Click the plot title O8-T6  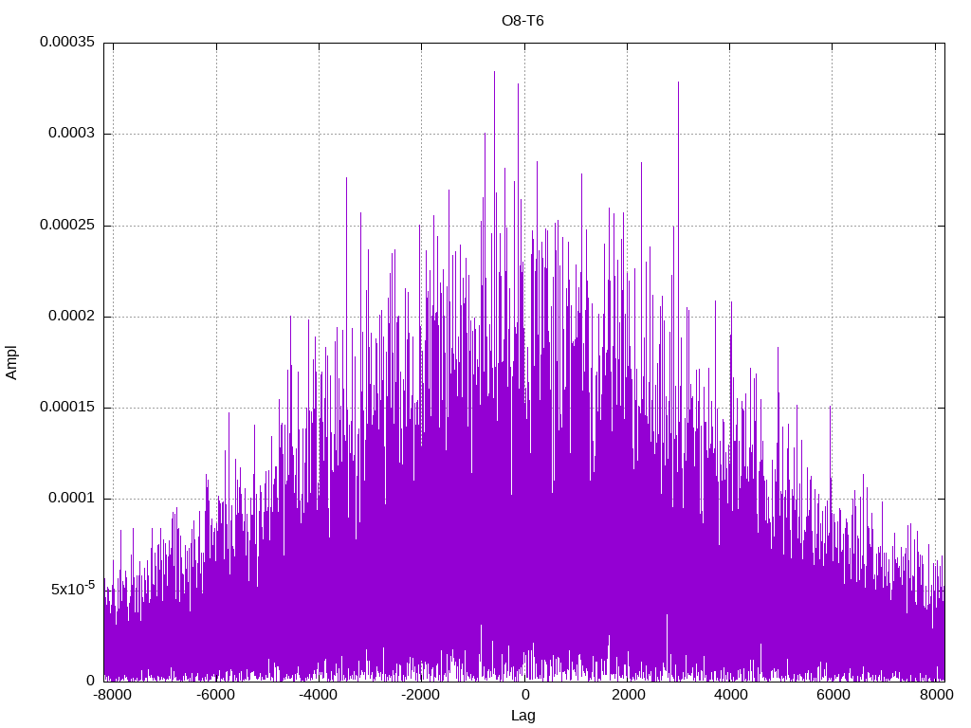coord(522,21)
